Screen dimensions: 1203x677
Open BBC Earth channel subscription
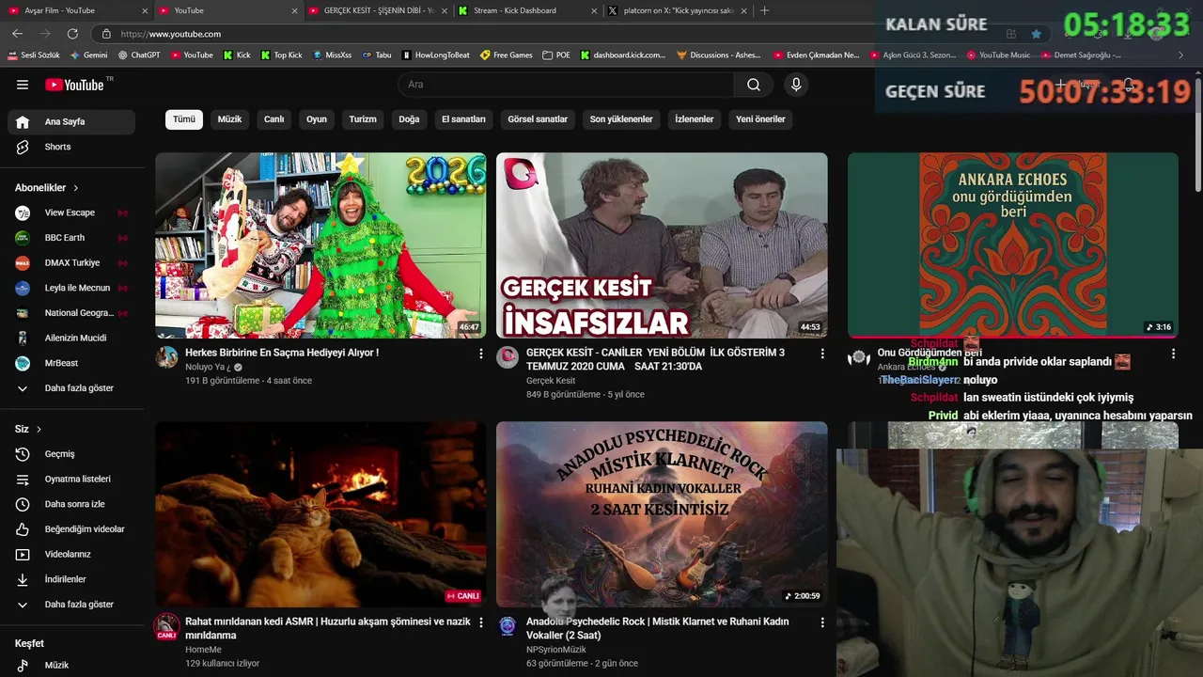click(x=71, y=238)
